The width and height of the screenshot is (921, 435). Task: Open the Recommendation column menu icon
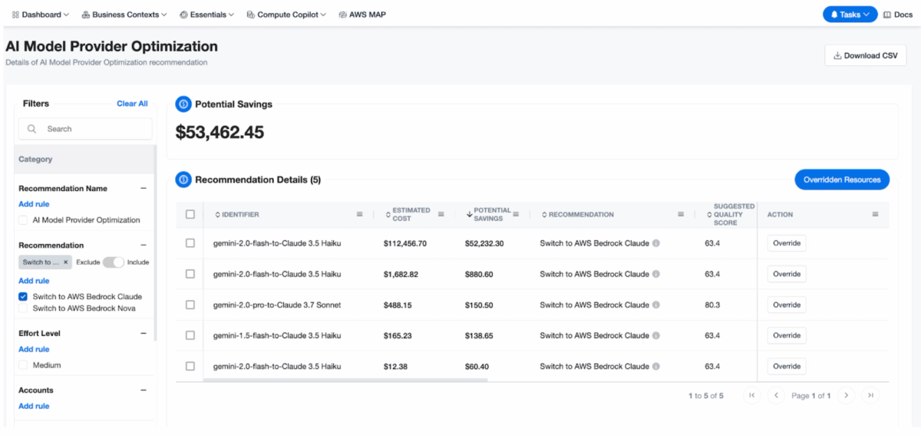(681, 215)
